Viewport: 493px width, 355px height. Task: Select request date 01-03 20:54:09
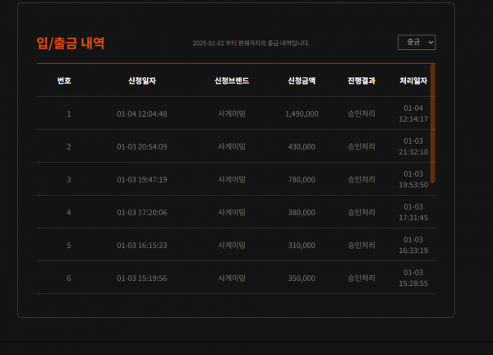(142, 147)
